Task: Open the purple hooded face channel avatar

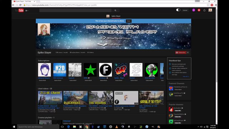Action: (44, 70)
